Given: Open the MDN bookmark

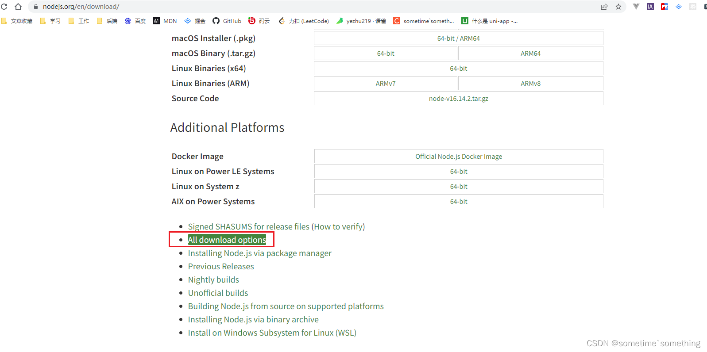Looking at the screenshot, I should pyautogui.click(x=165, y=21).
